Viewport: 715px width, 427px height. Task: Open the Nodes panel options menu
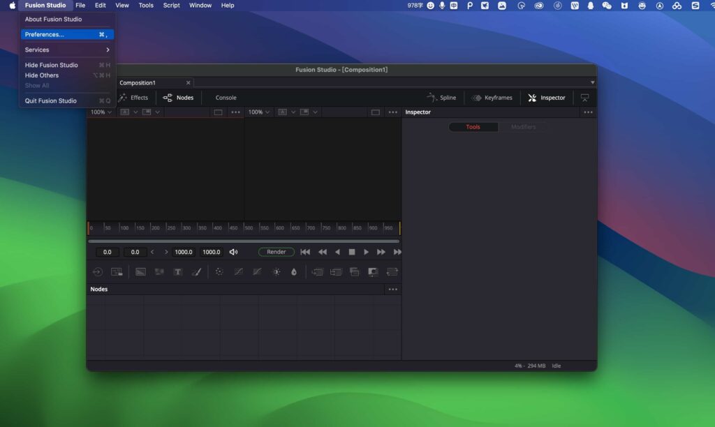coord(392,289)
